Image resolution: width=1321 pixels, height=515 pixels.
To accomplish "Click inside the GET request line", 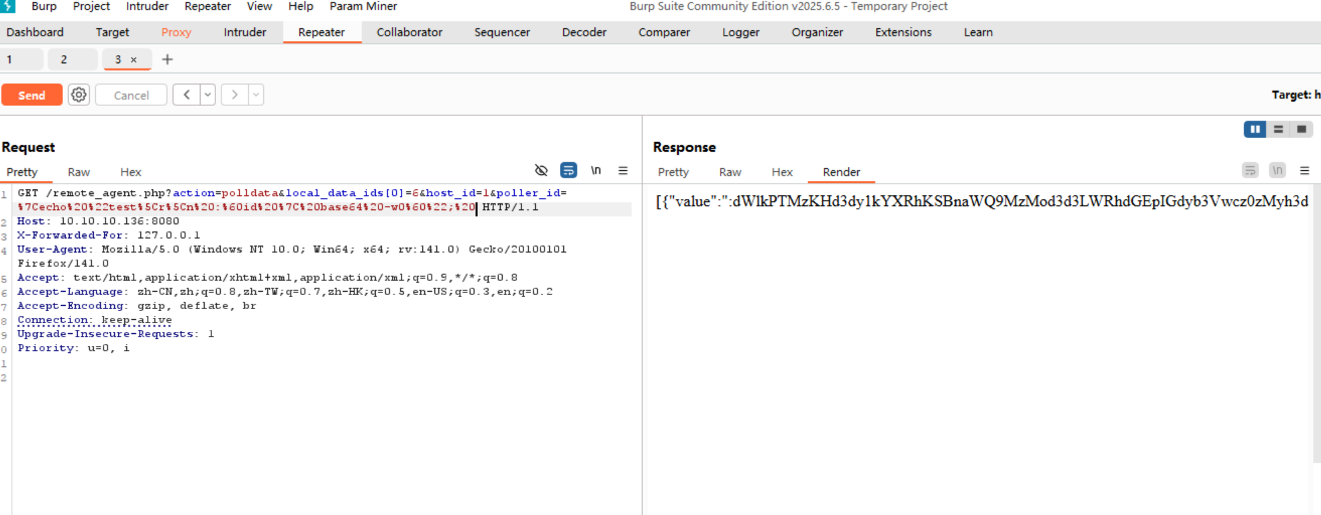I will click(x=292, y=200).
